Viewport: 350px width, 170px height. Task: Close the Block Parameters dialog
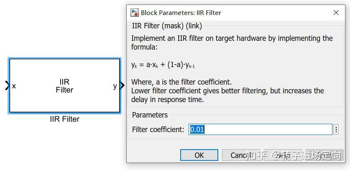click(x=336, y=12)
